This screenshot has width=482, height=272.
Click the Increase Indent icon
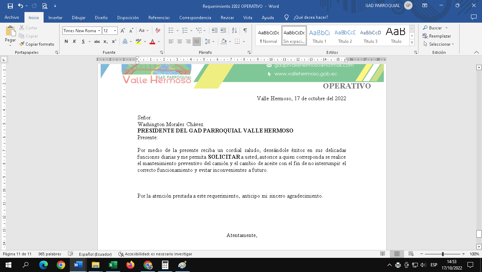pos(223,30)
